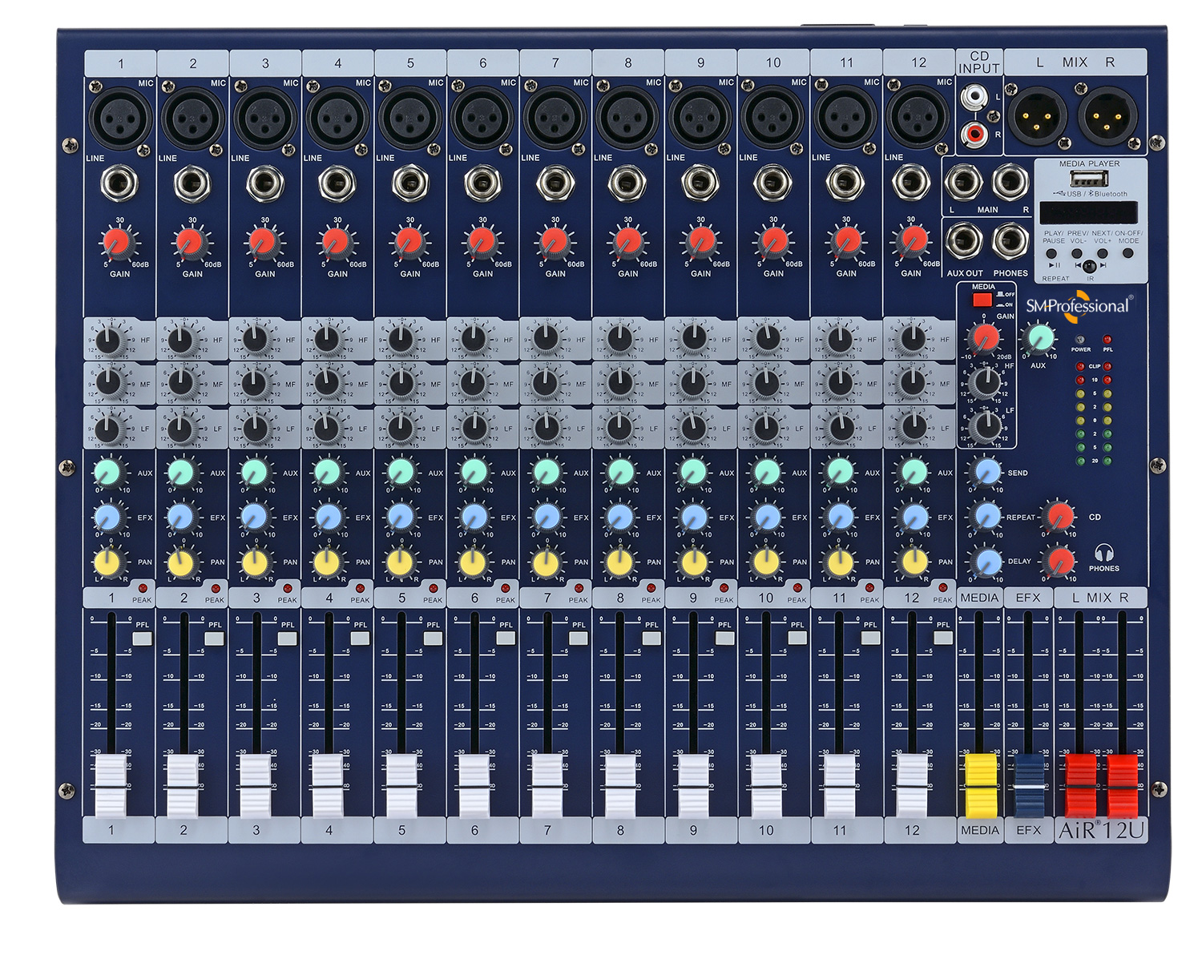Toggle the red MEDIA on/off switch
Screen dimensions: 1202x959
tap(982, 300)
